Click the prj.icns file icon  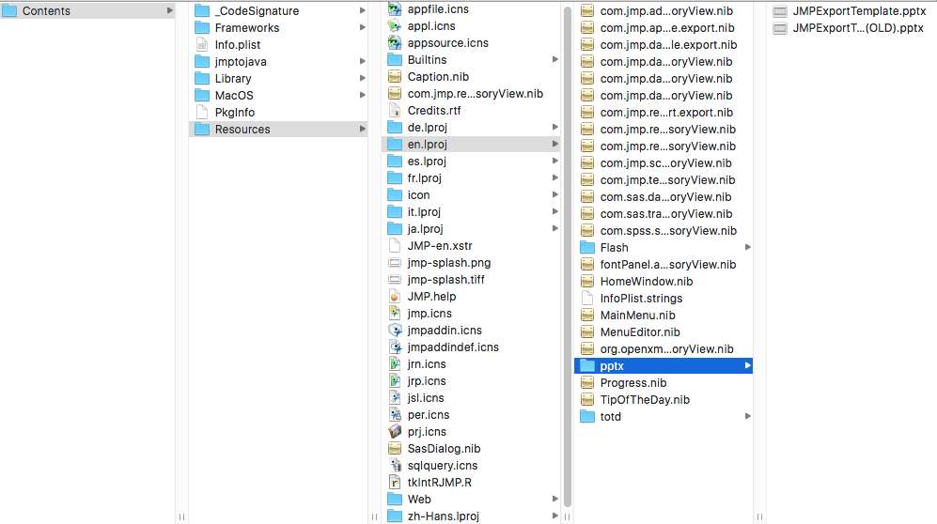pyautogui.click(x=395, y=431)
